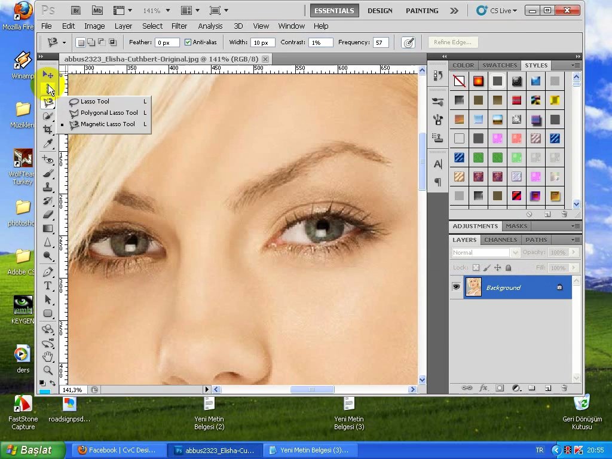The height and width of the screenshot is (459, 612).
Task: Select the Eyedropper tool
Action: (x=48, y=143)
